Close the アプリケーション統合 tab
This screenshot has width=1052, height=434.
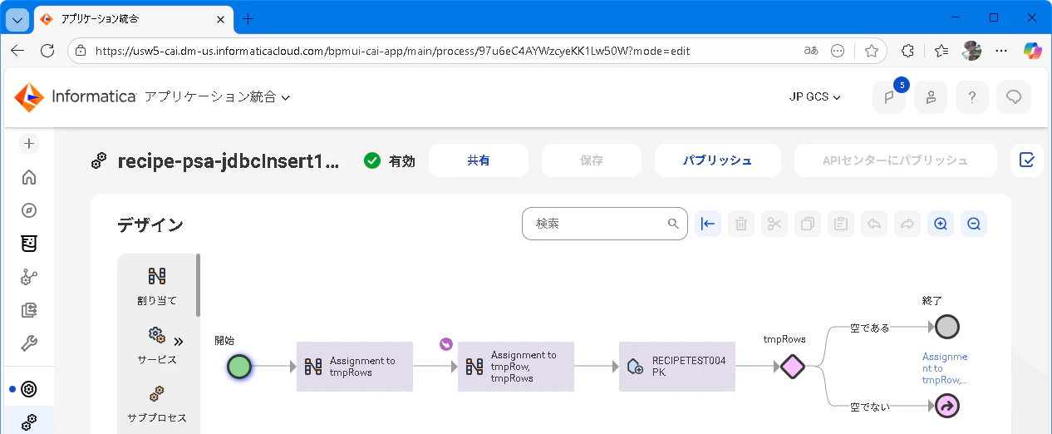219,18
